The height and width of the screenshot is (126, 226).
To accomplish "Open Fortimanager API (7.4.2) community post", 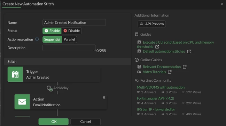I will pyautogui.click(x=155, y=98).
